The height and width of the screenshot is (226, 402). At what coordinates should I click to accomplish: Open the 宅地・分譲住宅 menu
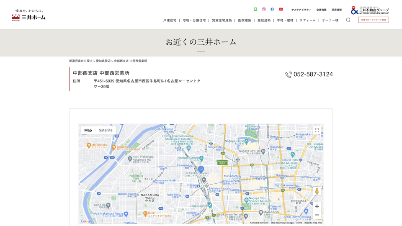194,20
